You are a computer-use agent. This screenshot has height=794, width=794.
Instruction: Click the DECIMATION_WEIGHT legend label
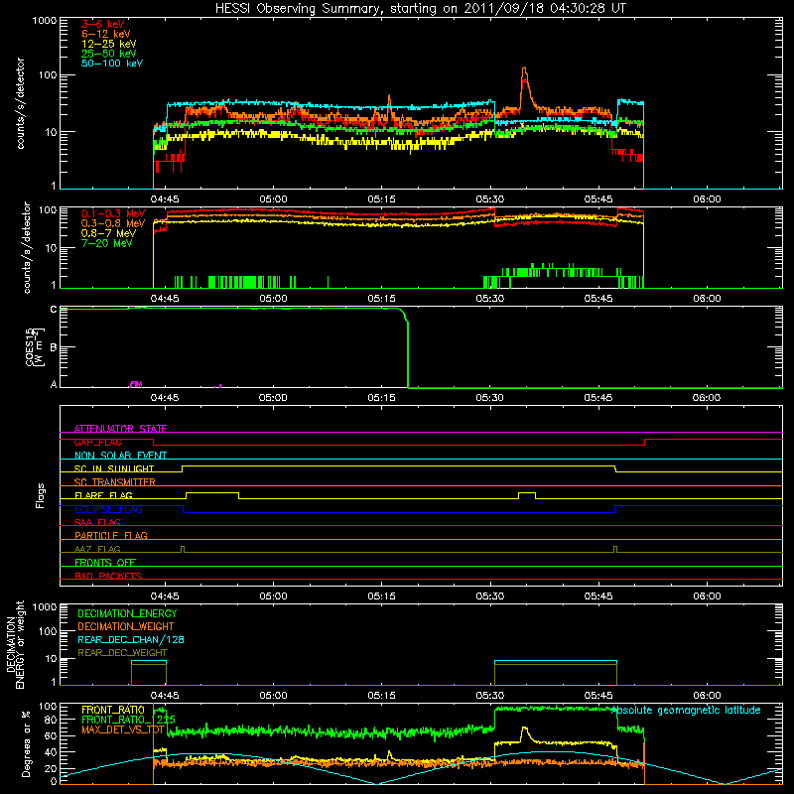pyautogui.click(x=126, y=626)
